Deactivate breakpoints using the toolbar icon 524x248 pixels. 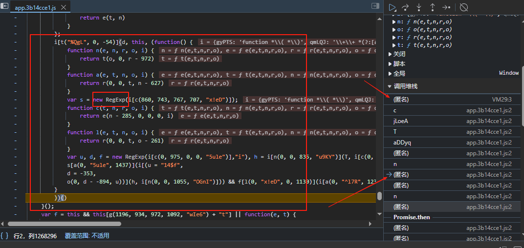pyautogui.click(x=464, y=7)
